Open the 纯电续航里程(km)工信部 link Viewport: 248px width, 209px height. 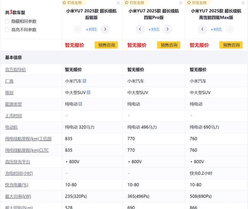coord(28,139)
